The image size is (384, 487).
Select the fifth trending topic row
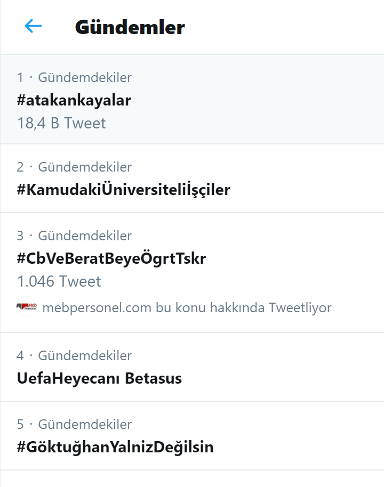(192, 436)
